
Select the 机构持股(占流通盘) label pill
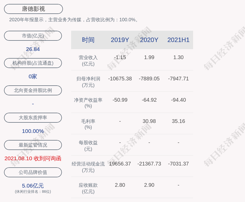[33, 63]
